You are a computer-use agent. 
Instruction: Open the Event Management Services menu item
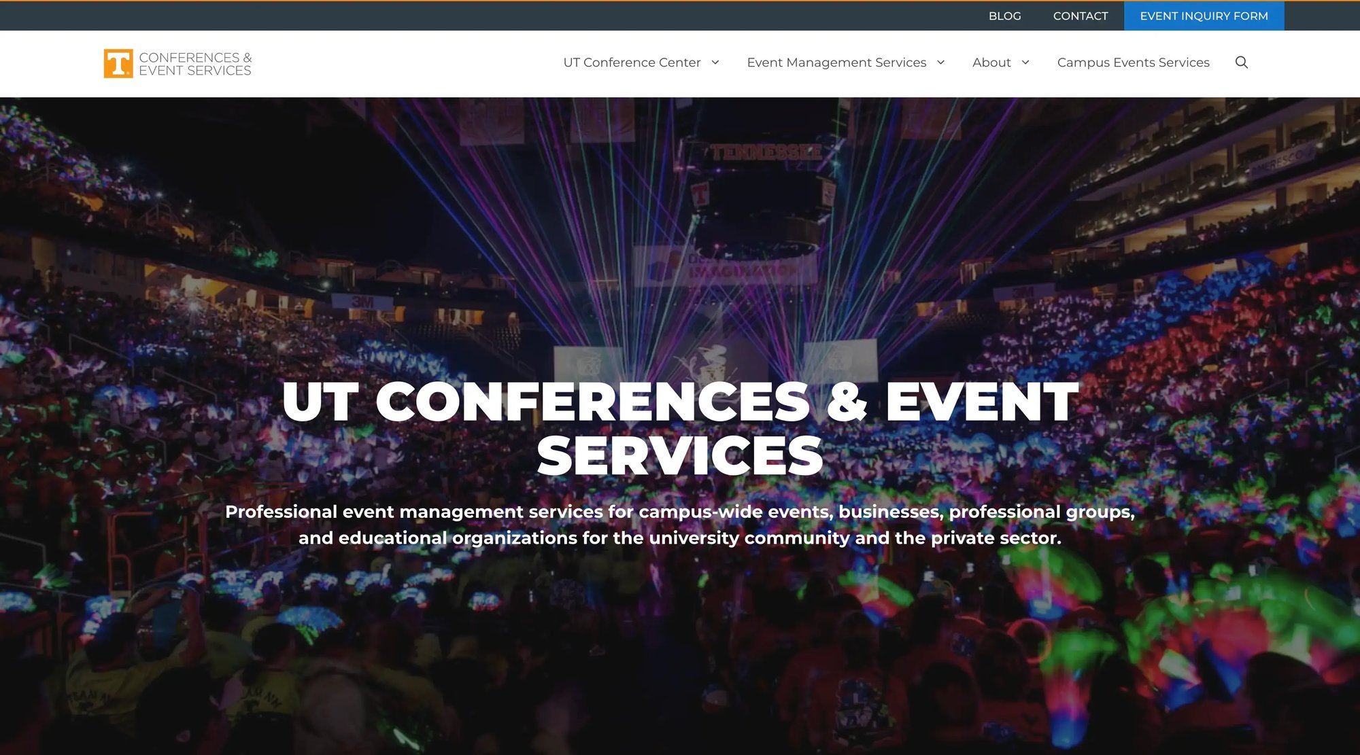836,63
